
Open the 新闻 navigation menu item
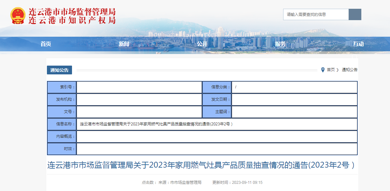[124, 44]
